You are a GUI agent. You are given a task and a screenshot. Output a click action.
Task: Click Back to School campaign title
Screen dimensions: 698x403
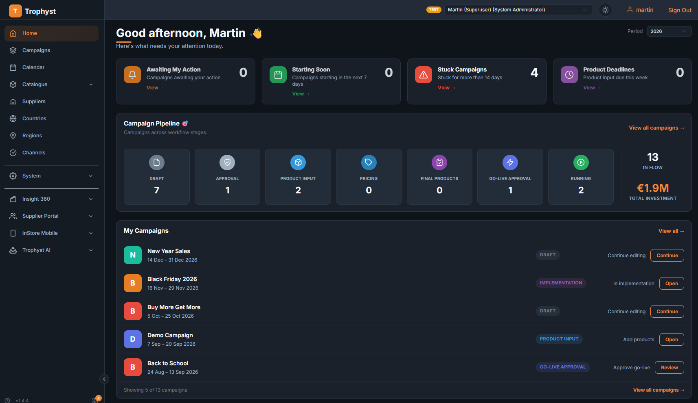(x=168, y=364)
